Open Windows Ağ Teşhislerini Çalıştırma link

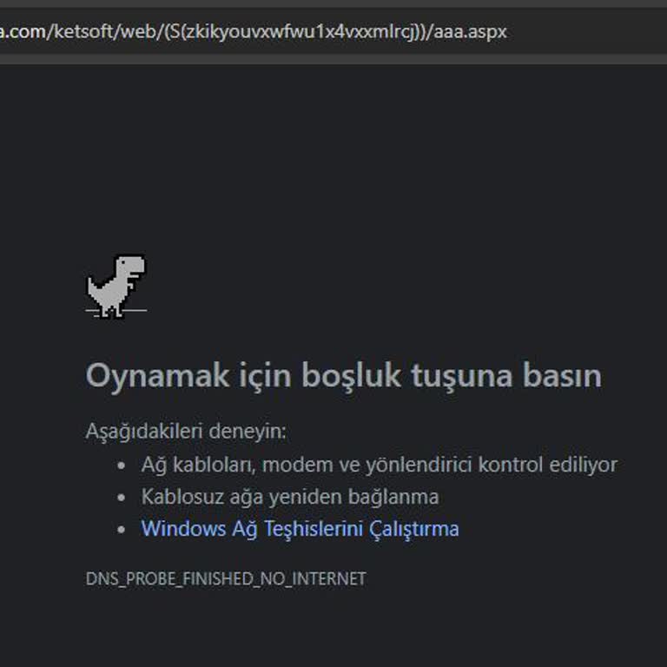click(300, 529)
